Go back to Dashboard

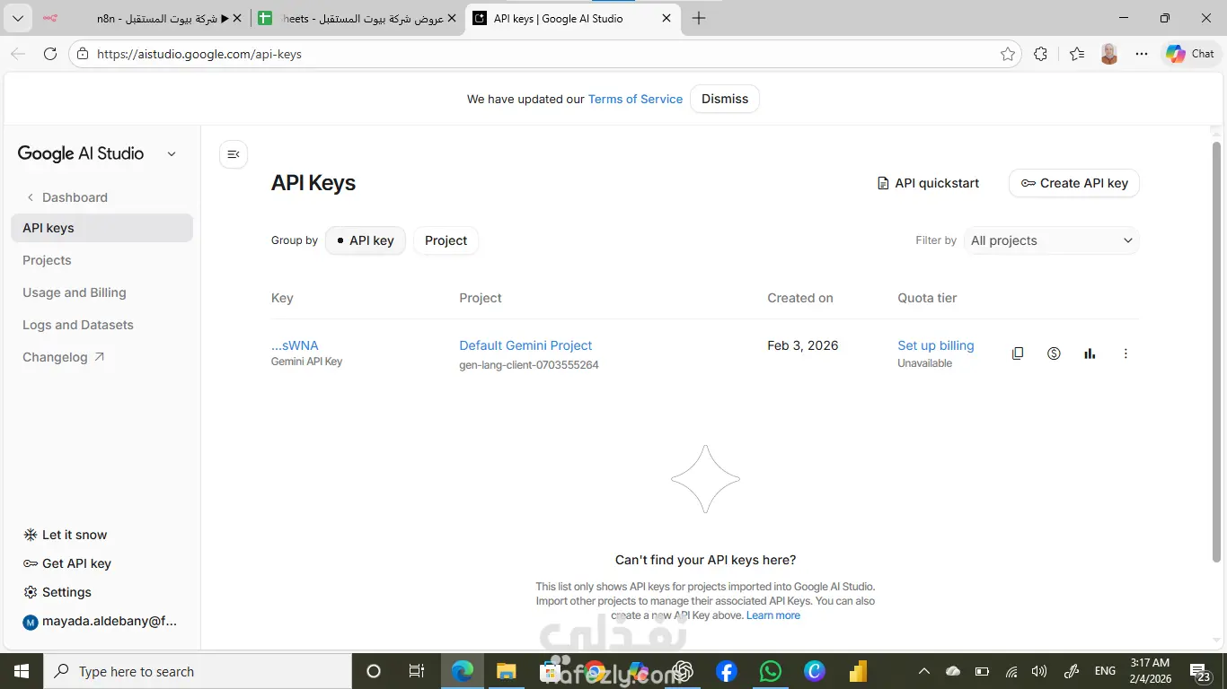click(x=66, y=197)
